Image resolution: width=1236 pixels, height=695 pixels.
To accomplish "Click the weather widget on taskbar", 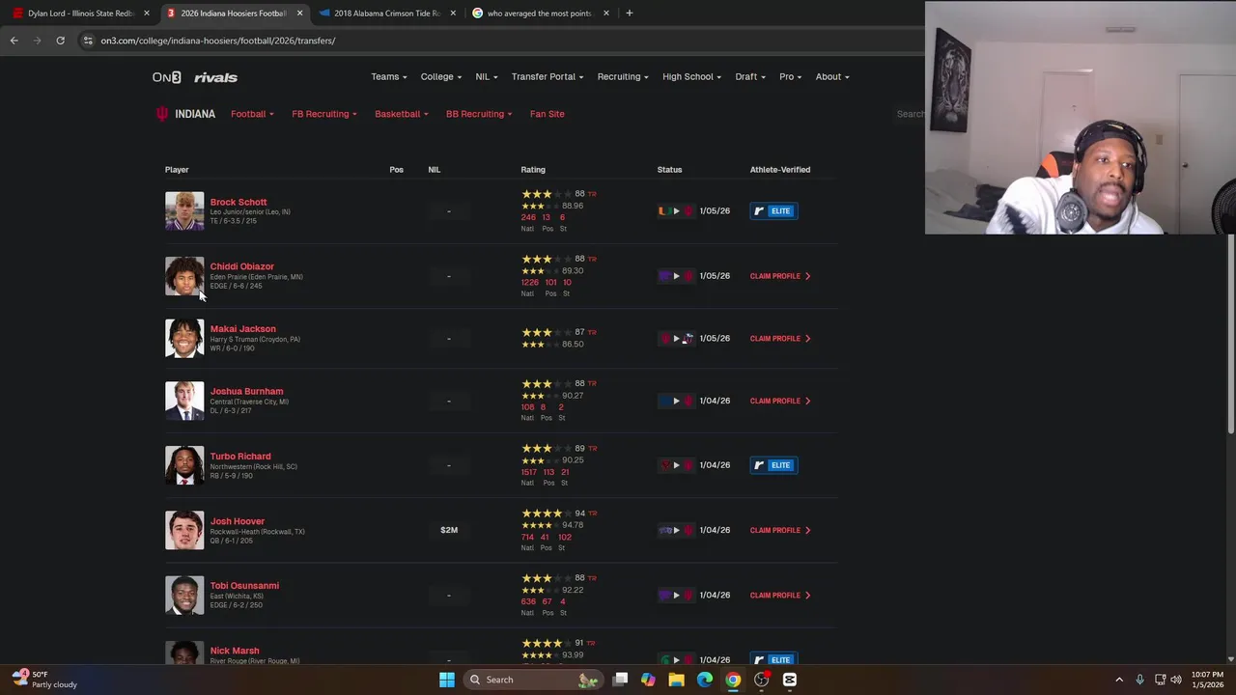I will [x=43, y=680].
